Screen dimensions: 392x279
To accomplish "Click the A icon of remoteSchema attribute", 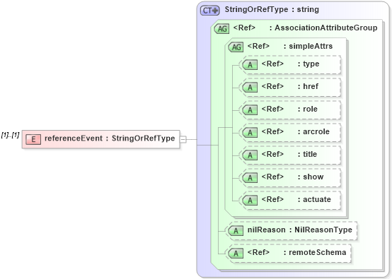I will pos(236,254).
